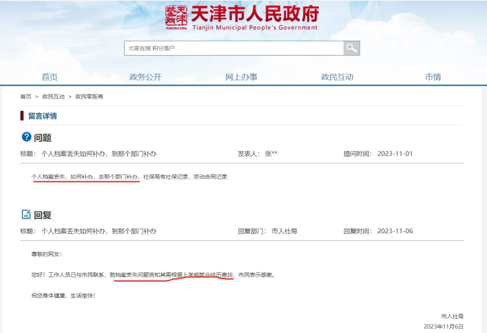This screenshot has width=487, height=333.
Task: Go to 首页 in the breadcrumb
Action: click(x=26, y=97)
